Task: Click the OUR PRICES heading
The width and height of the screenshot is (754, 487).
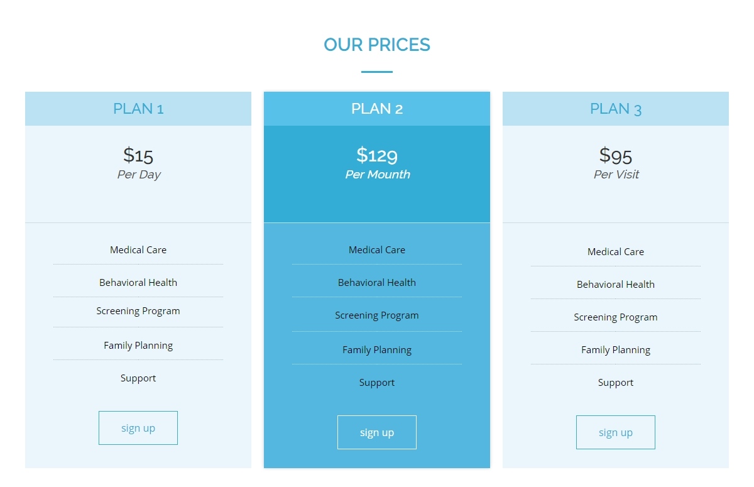Action: pos(377,45)
